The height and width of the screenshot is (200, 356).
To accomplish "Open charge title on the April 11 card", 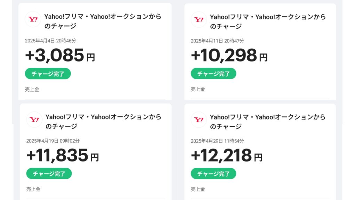I will (268, 21).
